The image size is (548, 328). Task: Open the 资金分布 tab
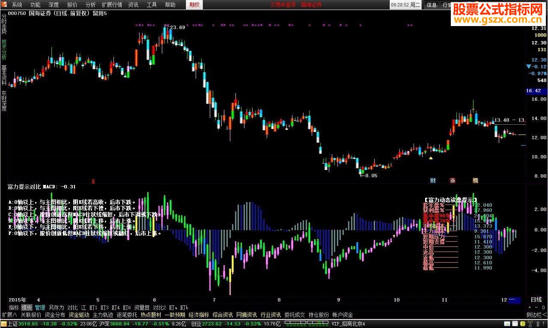(55, 315)
